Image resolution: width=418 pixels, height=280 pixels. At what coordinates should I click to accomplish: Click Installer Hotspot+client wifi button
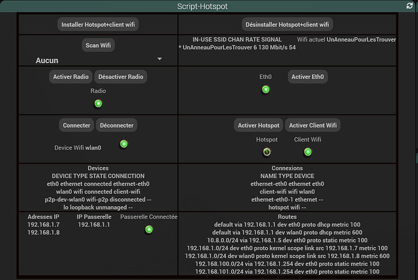[x=98, y=24]
